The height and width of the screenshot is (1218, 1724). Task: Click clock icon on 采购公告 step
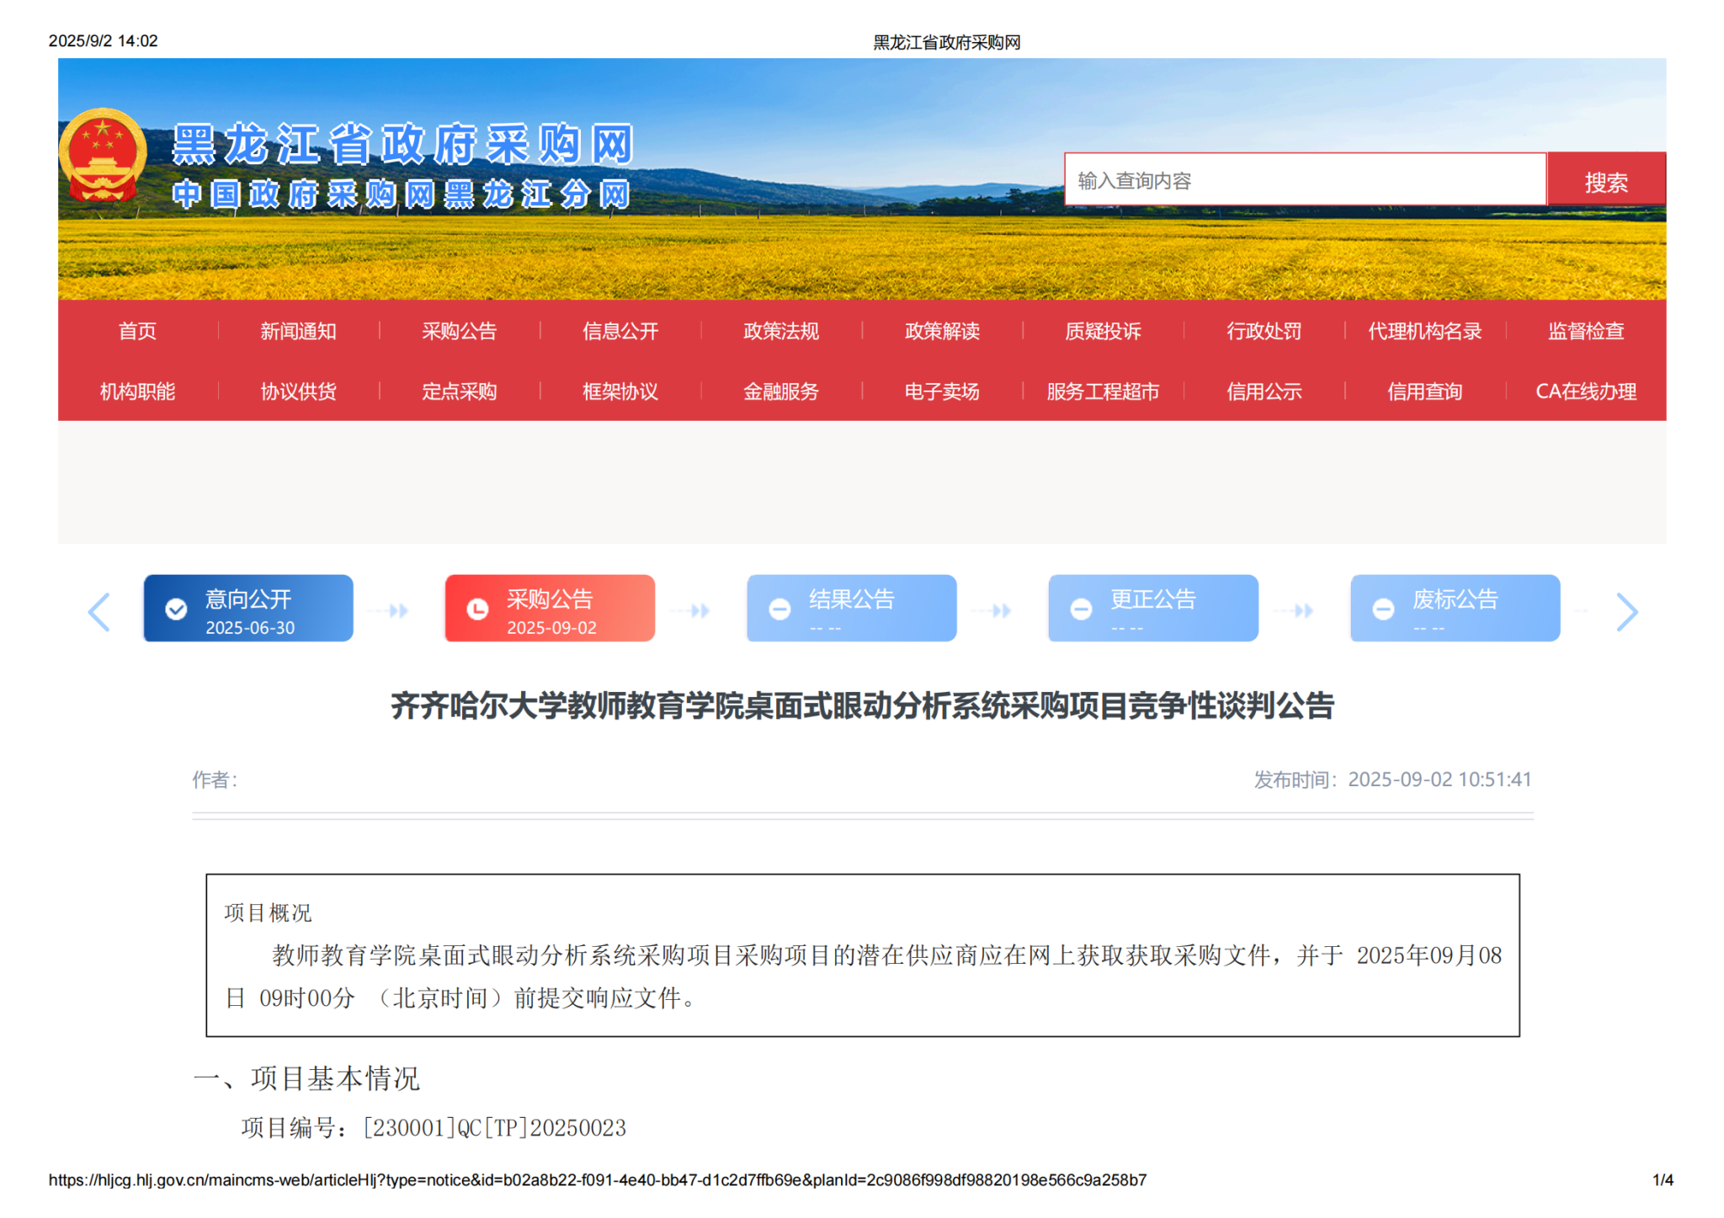tap(477, 609)
